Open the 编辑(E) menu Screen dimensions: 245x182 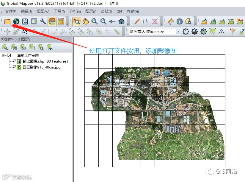[26, 11]
